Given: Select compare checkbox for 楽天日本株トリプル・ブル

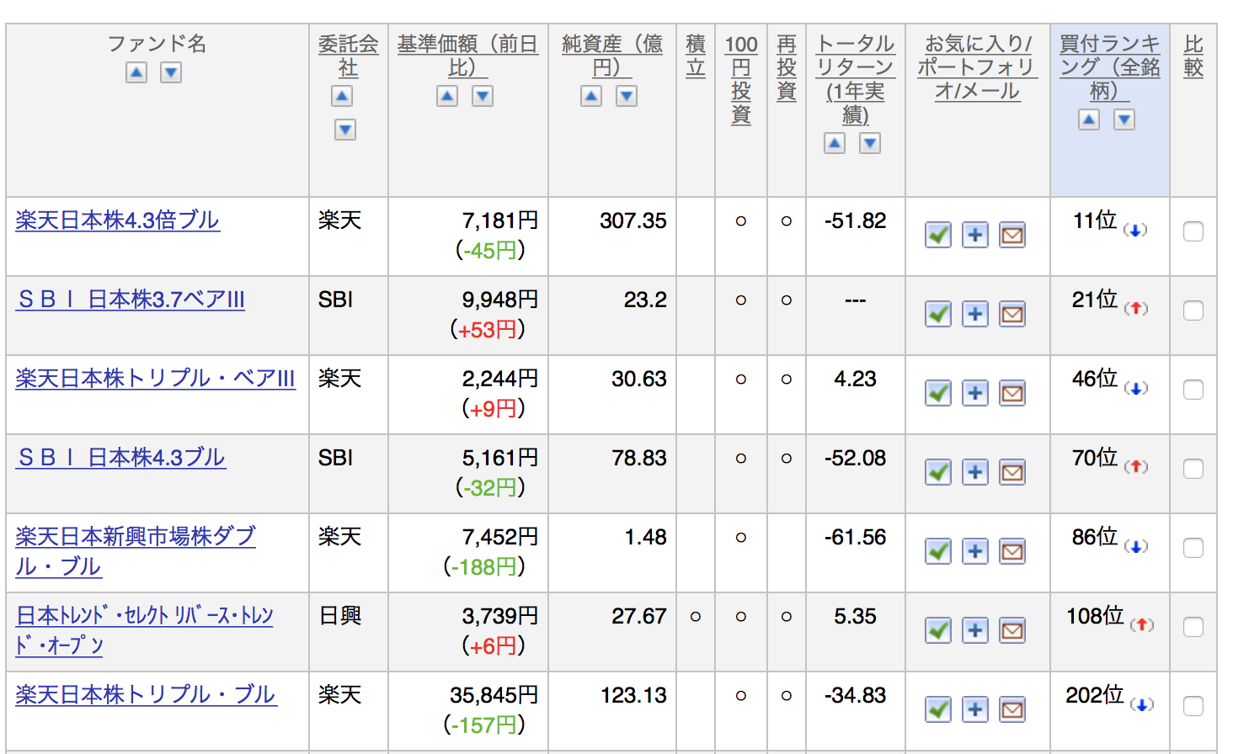Looking at the screenshot, I should tap(1193, 706).
